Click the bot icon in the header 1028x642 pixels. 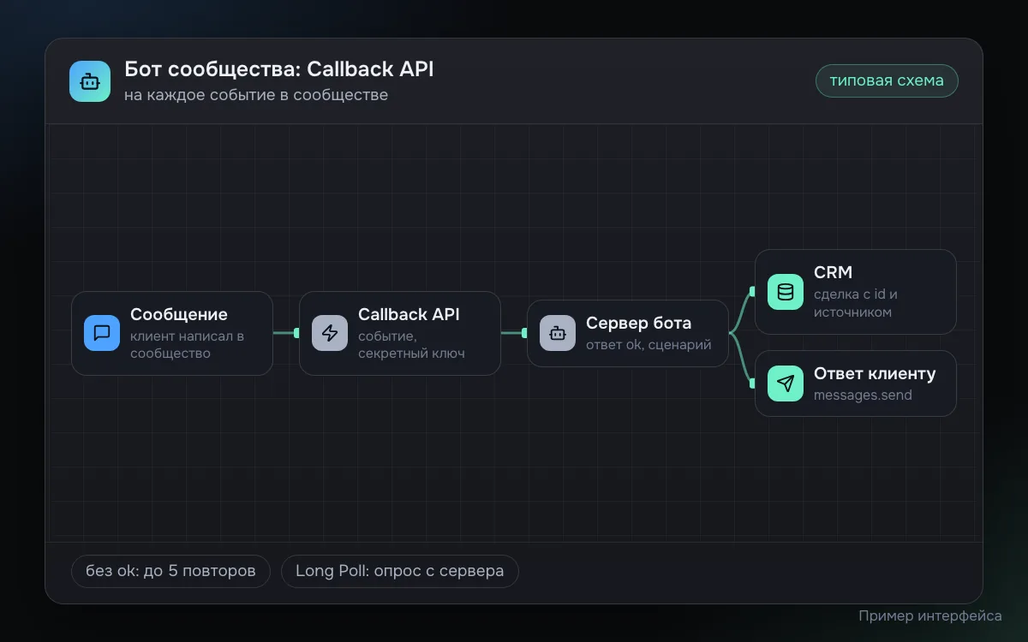pos(90,81)
